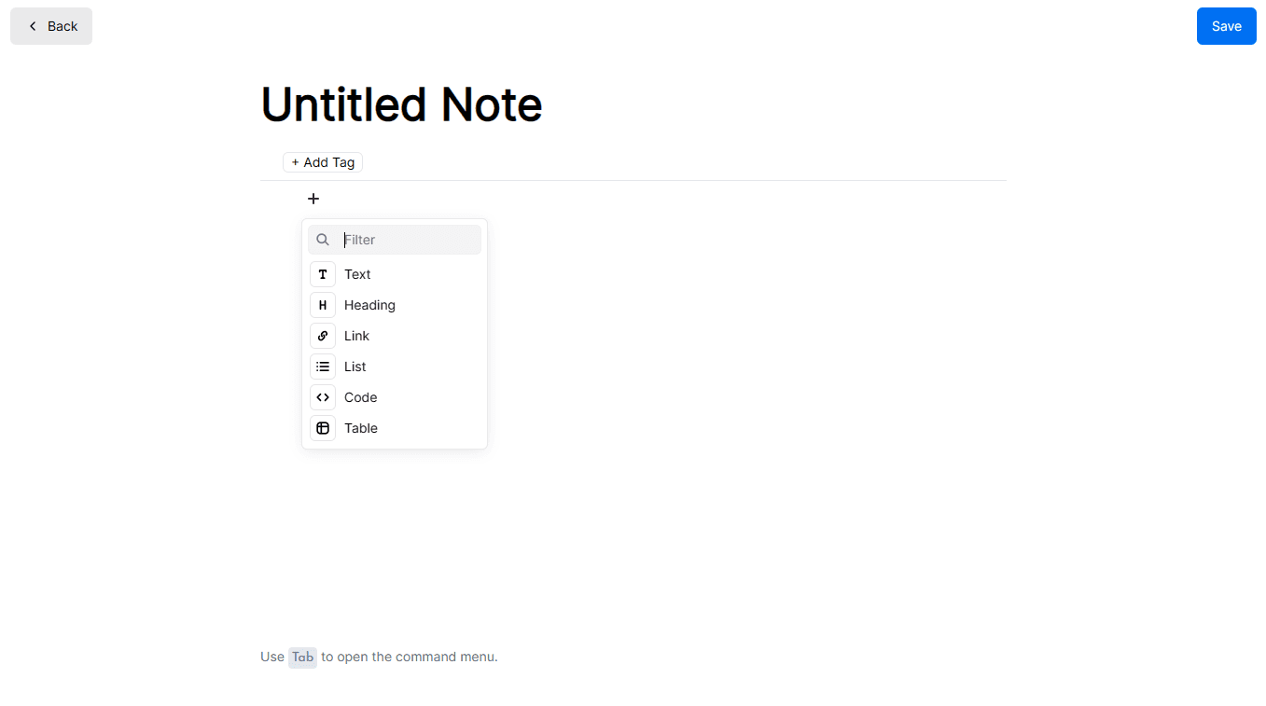Select Link label in block menu
Screen dimensions: 1266x706
pos(356,336)
